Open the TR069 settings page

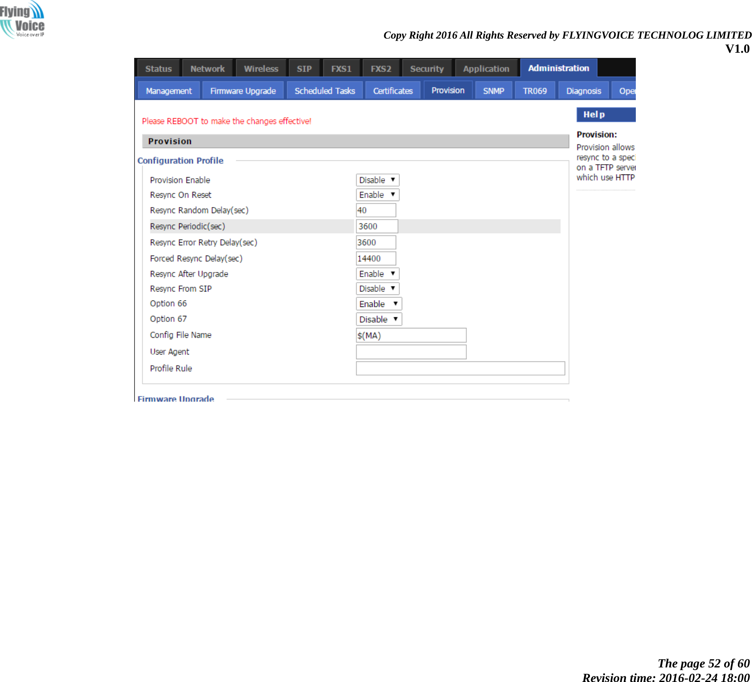click(535, 90)
